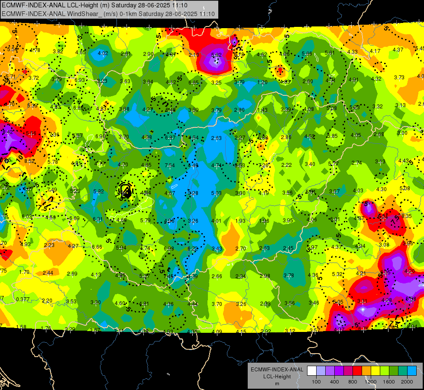Click the wind shear value 6.65

(194, 82)
